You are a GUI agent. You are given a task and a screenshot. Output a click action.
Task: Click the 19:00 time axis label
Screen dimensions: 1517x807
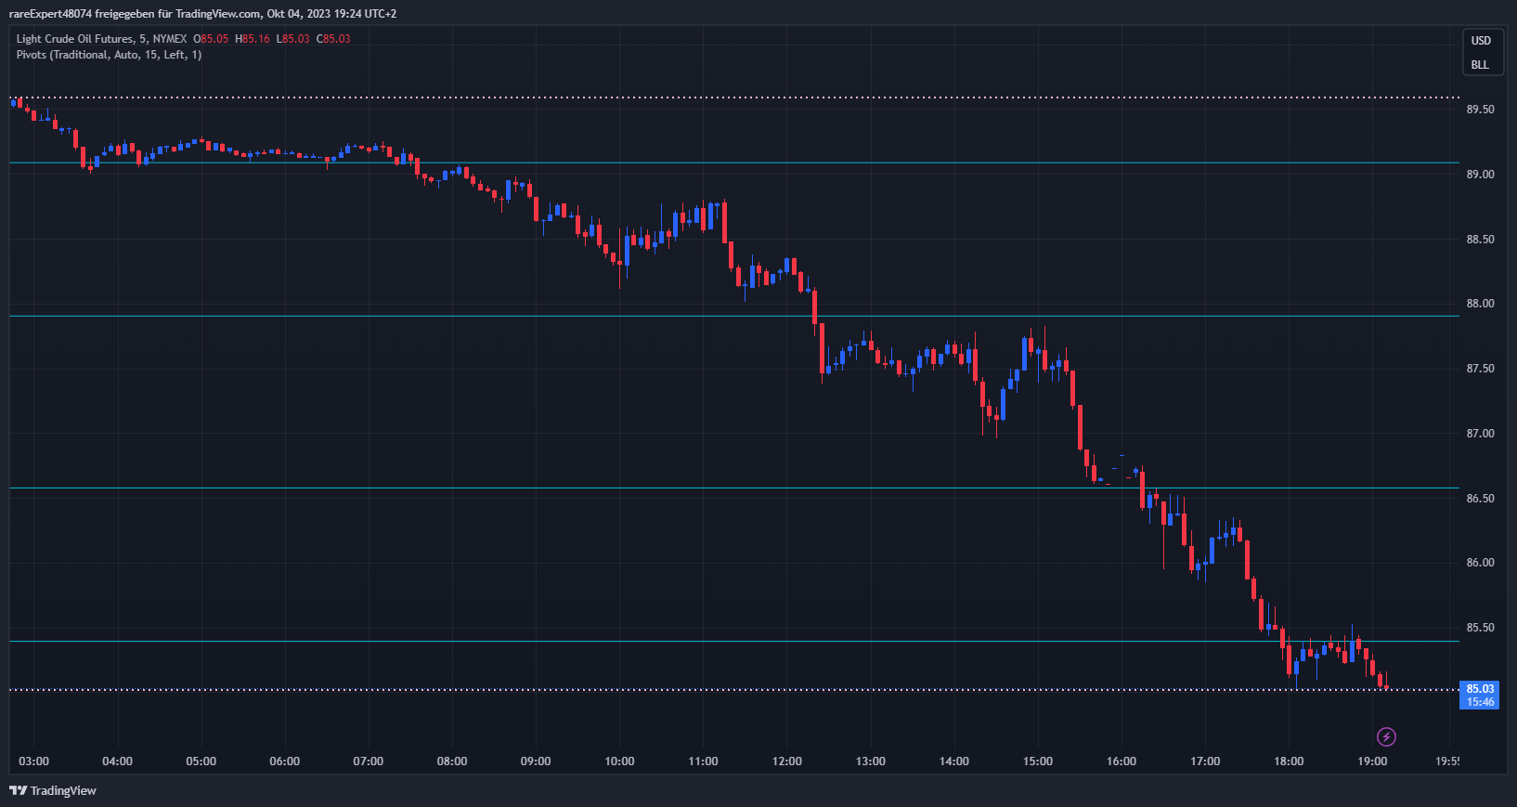coord(1372,761)
